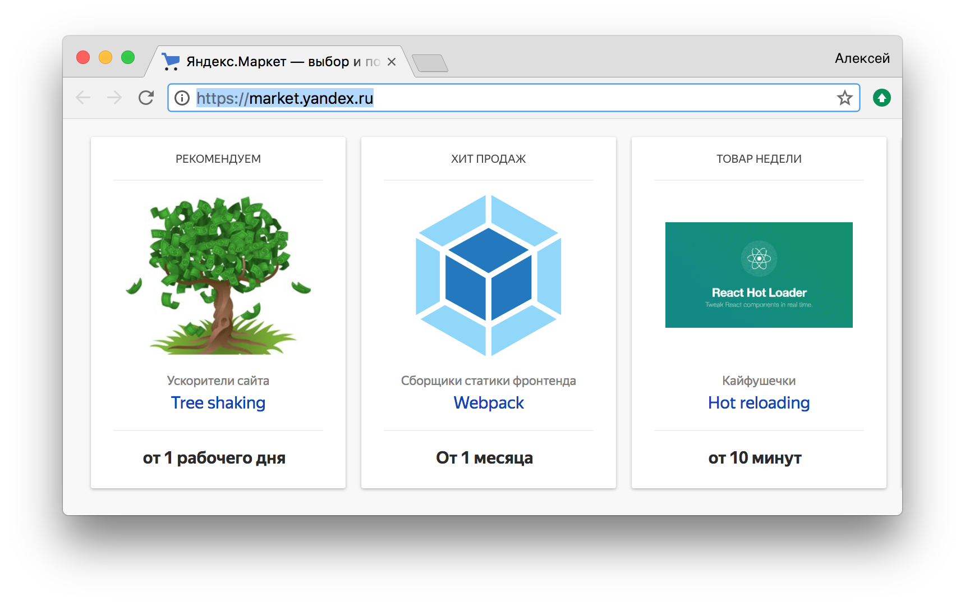The width and height of the screenshot is (965, 605).
Task: Minimize window with yellow button
Action: tap(105, 57)
